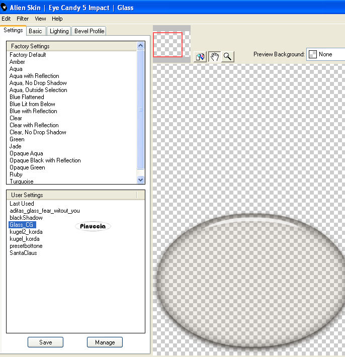This screenshot has height=357, width=345.
Task: Open the Filter menu
Action: [x=23, y=19]
